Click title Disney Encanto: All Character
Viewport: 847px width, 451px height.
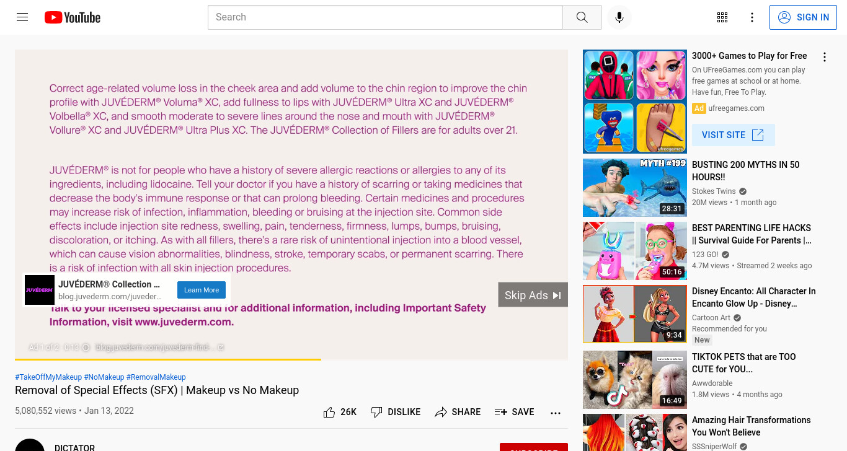pos(754,297)
